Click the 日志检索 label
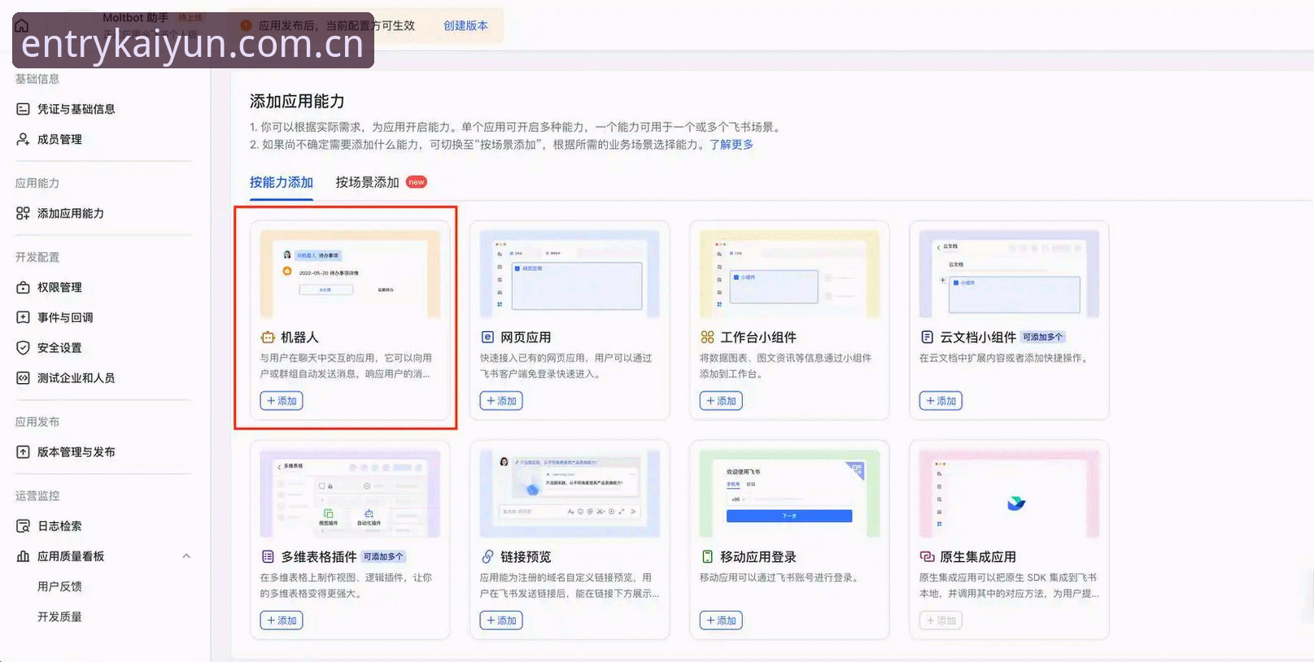 [59, 526]
